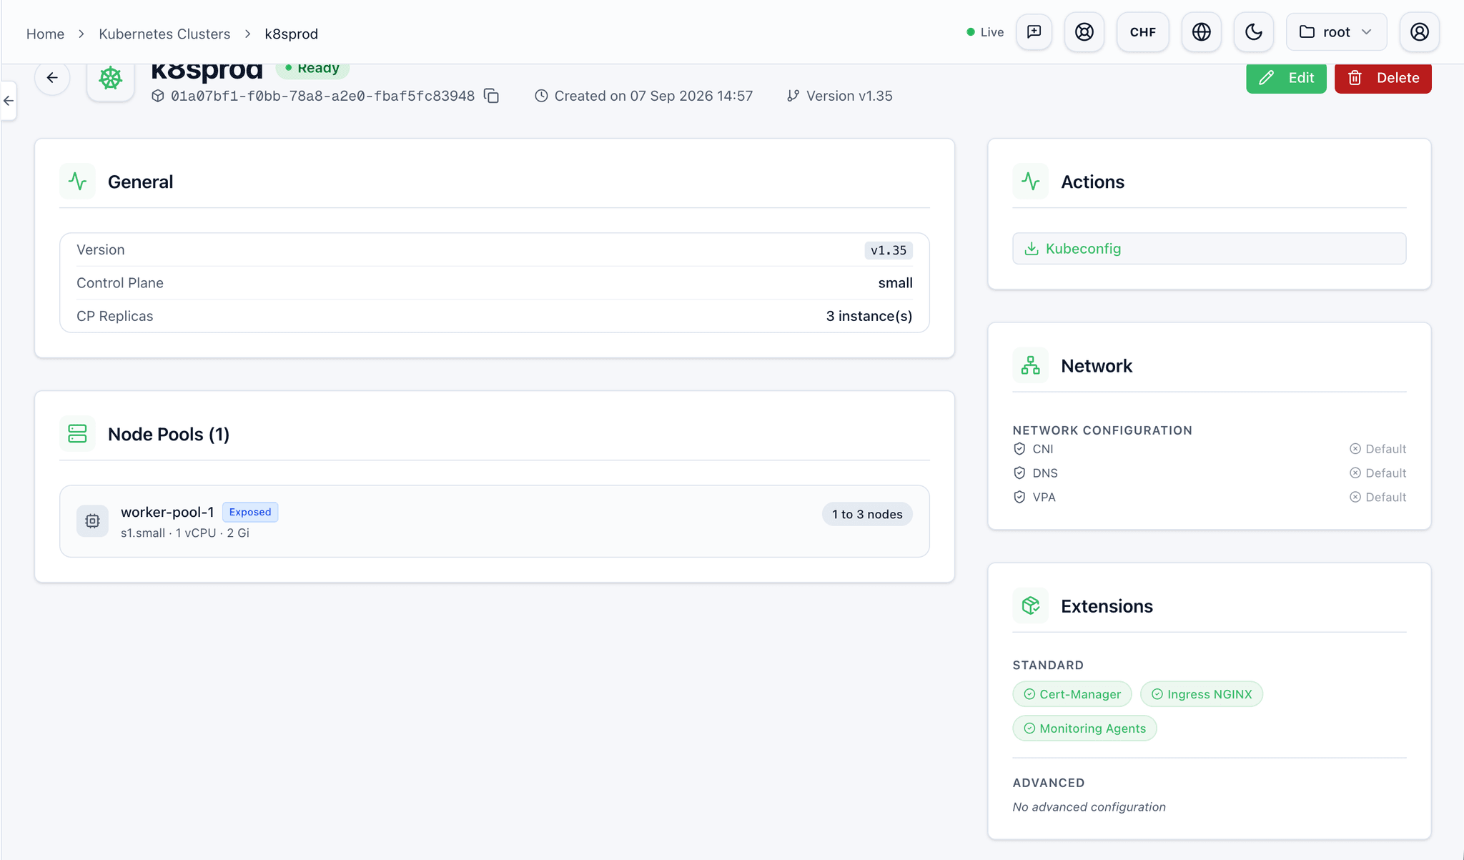Click the Ingress NGINX extension chip
The image size is (1464, 860).
pyautogui.click(x=1202, y=694)
